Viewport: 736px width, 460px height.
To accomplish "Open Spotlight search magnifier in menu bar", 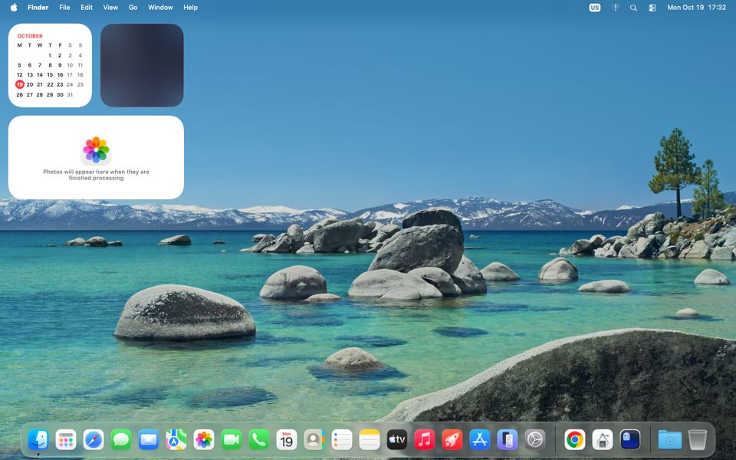I will pyautogui.click(x=633, y=8).
